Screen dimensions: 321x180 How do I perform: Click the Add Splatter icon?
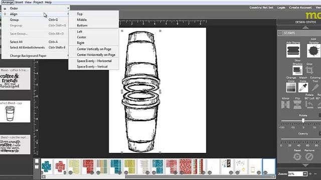click(x=313, y=50)
